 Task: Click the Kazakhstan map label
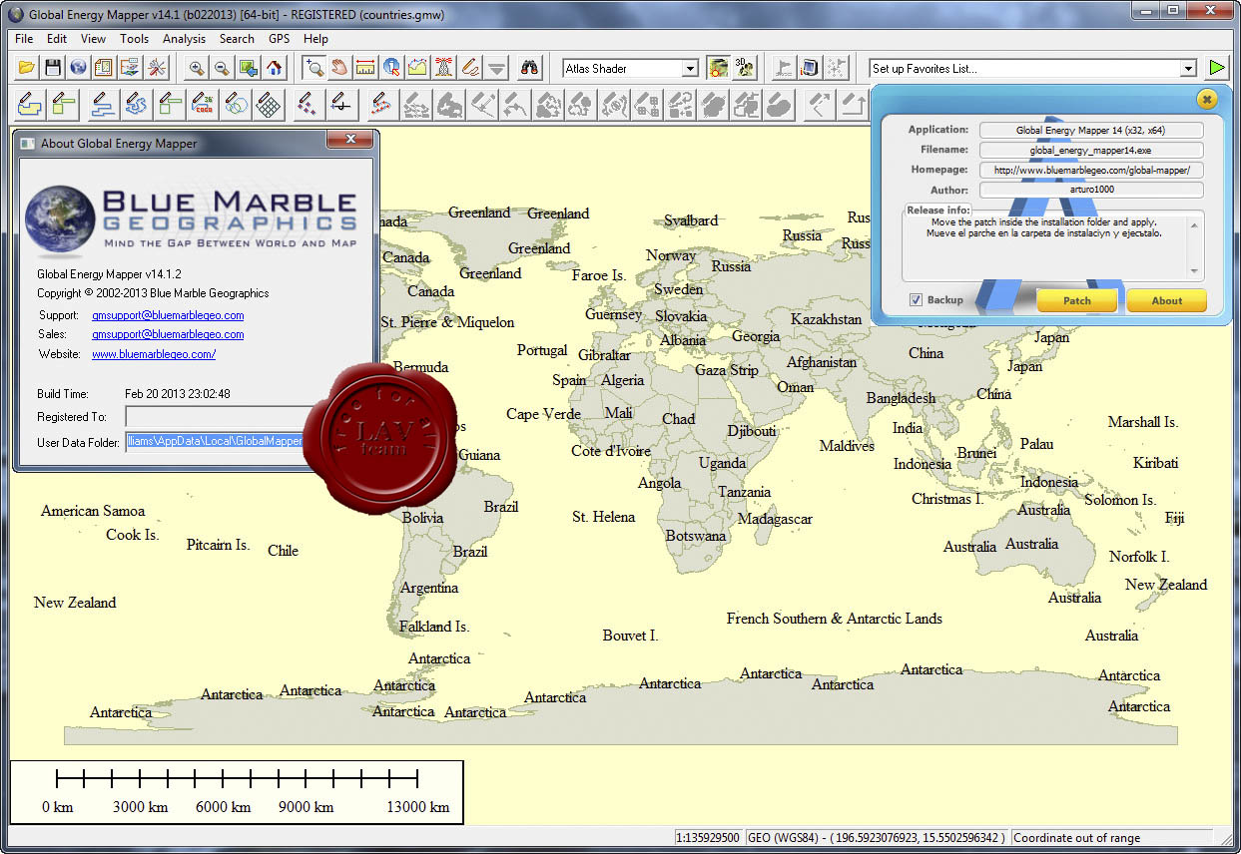click(x=826, y=319)
